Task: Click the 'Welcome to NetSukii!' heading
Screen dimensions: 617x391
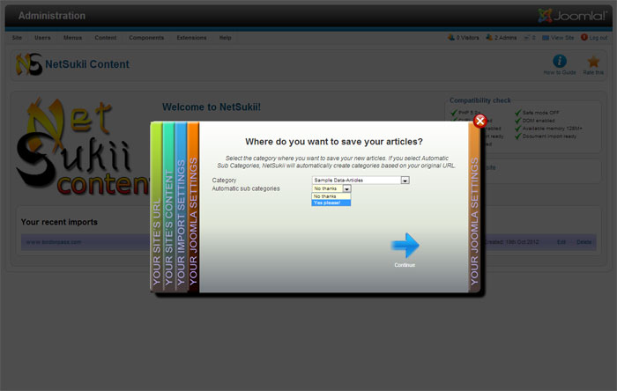Action: (x=212, y=107)
